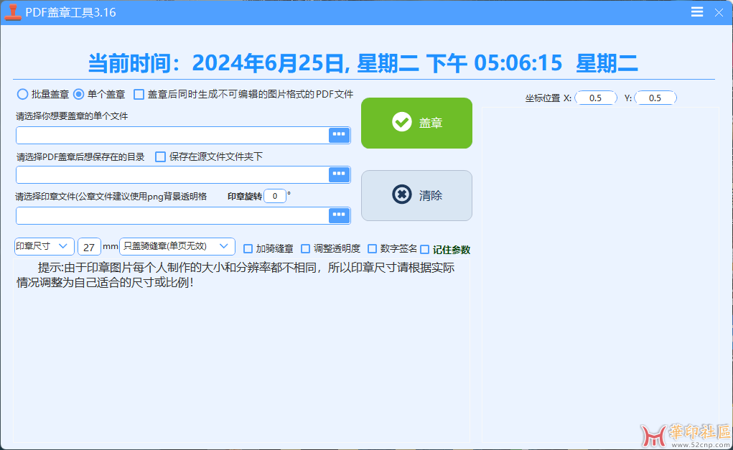Viewport: 733px width, 450px height.
Task: Select the 批量盖章 radio option
Action: point(23,94)
